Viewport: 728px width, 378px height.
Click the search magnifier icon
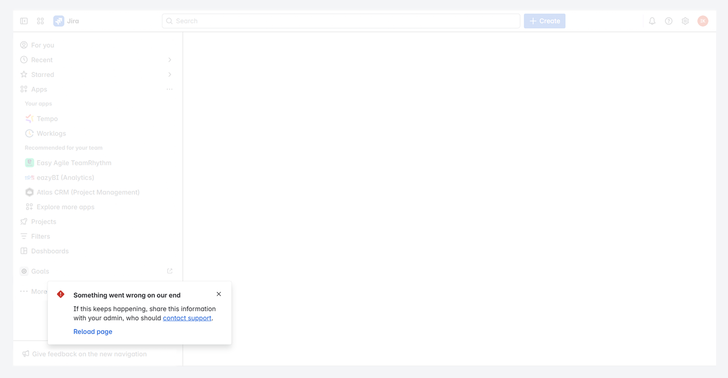169,21
